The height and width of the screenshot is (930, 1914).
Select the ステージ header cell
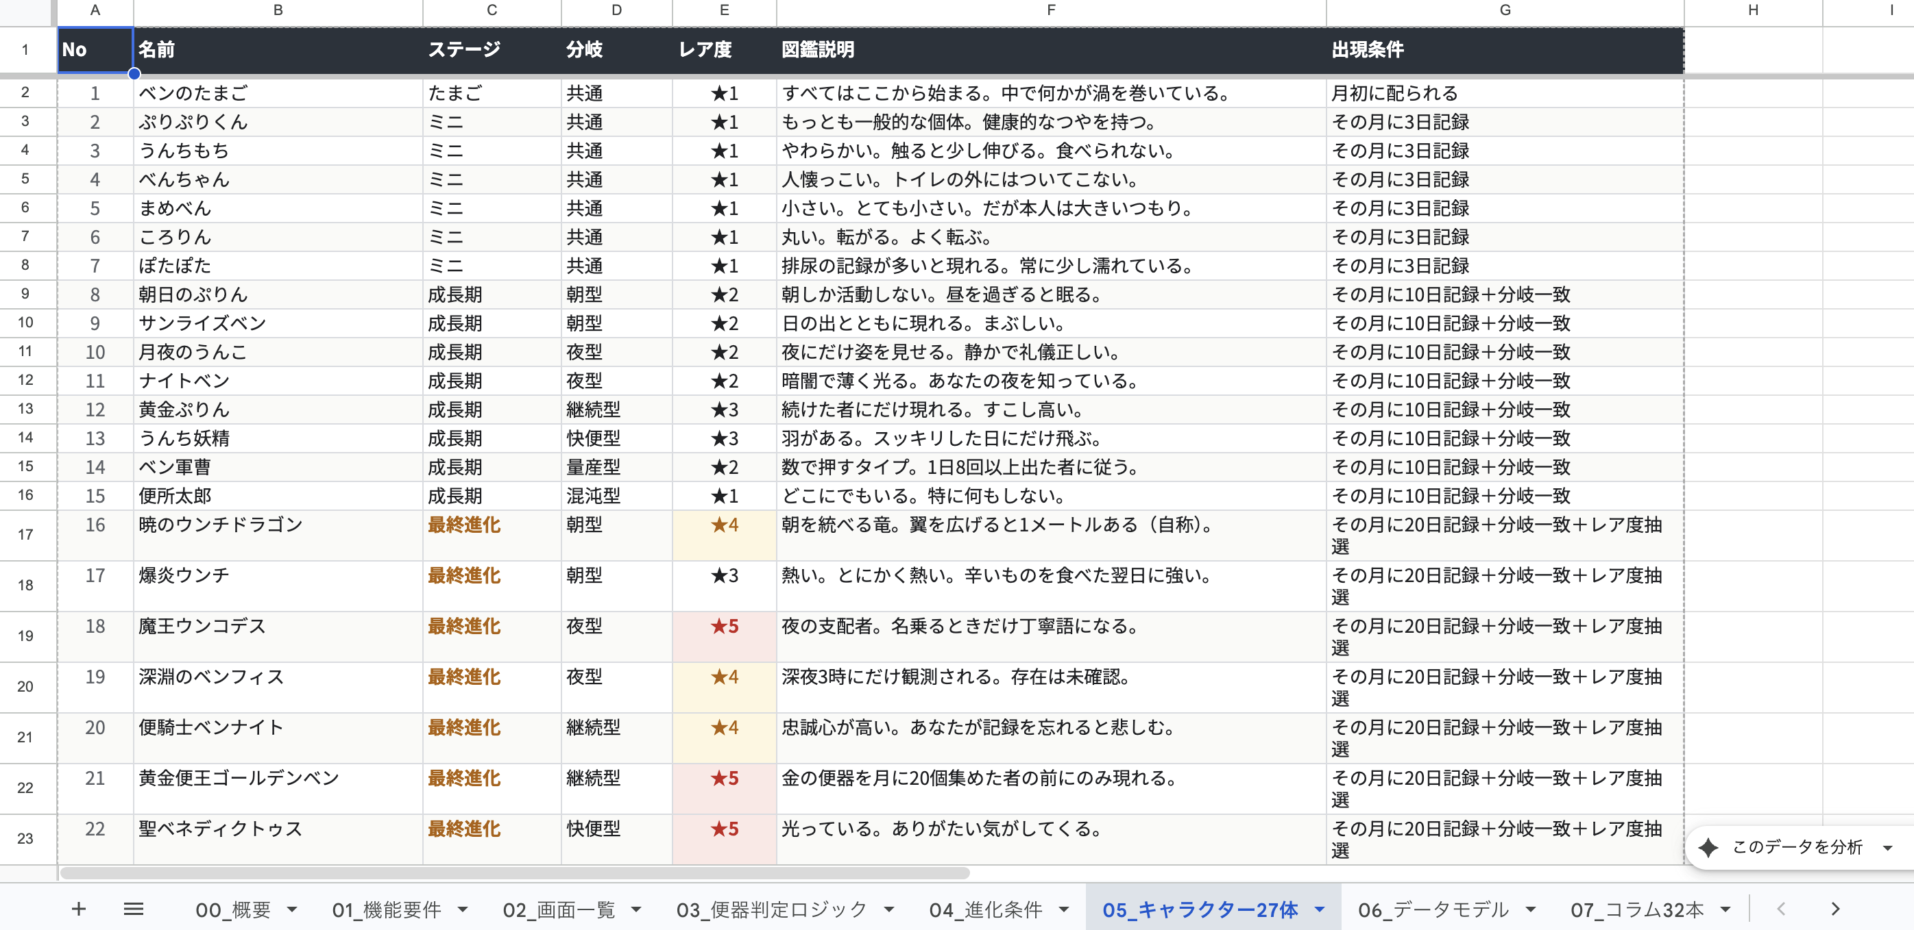492,50
